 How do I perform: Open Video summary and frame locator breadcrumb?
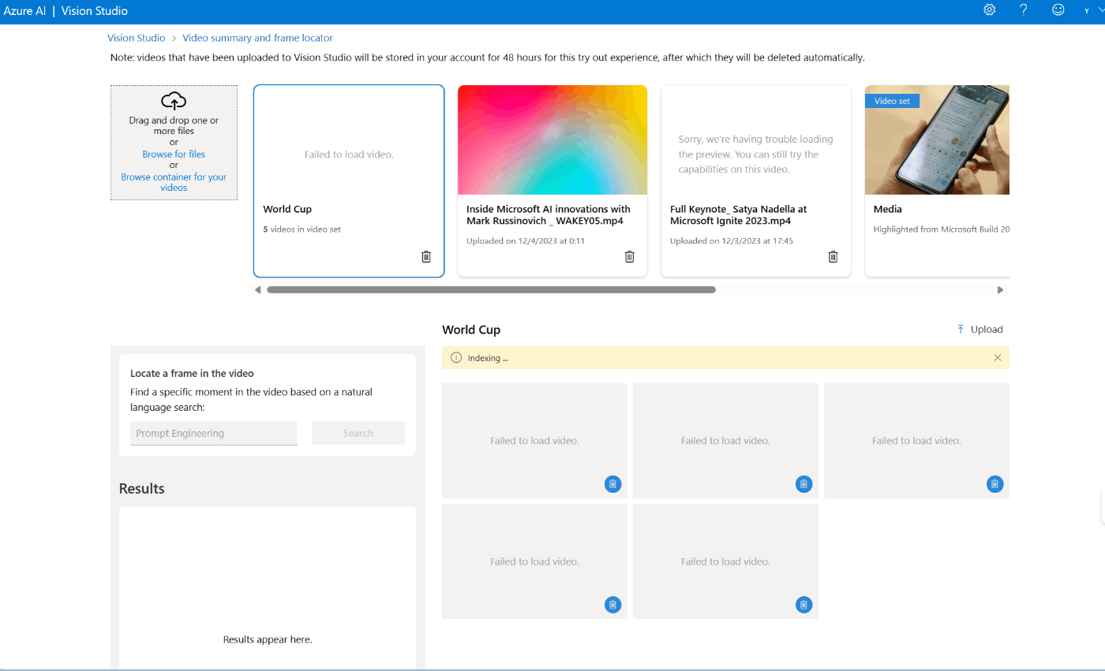257,38
